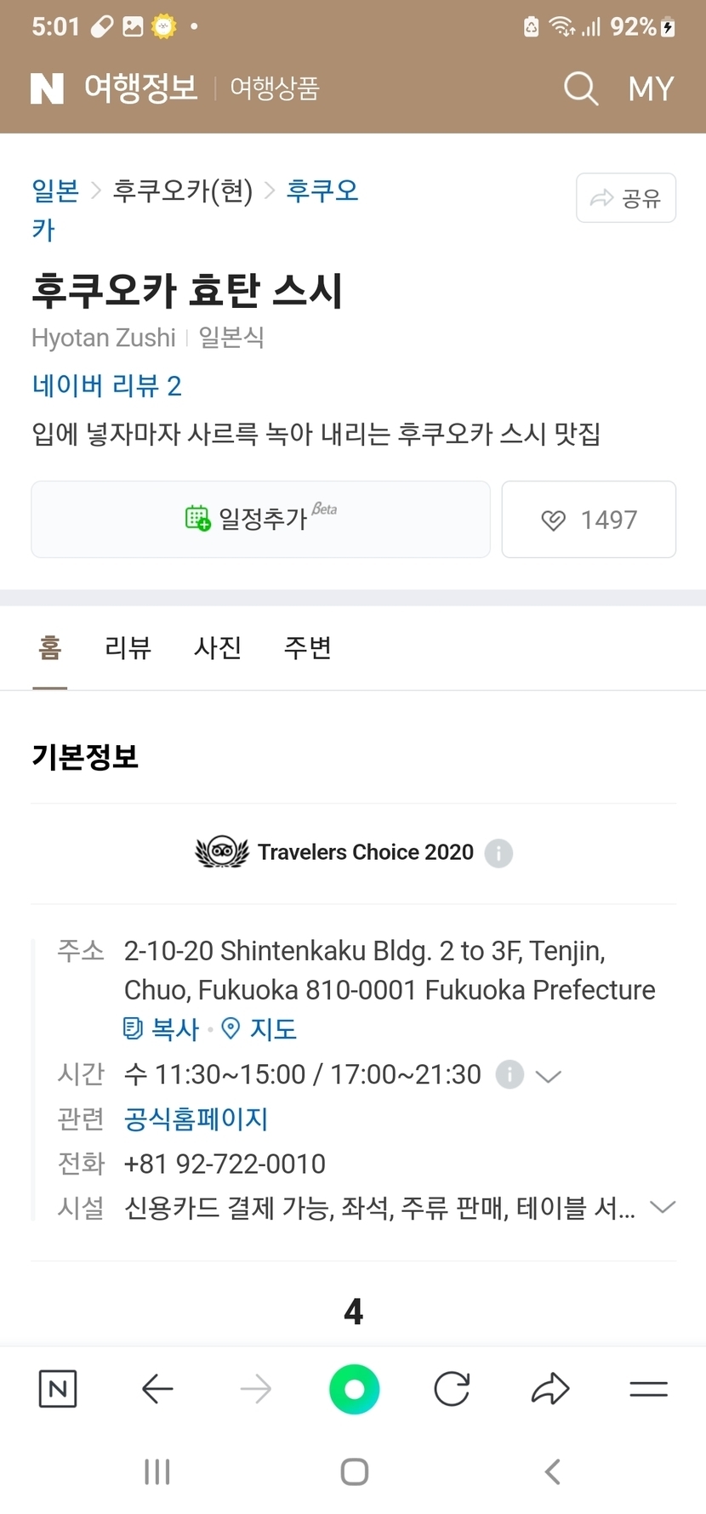
Task: Tap 복사 to copy the address
Action: pos(162,1029)
